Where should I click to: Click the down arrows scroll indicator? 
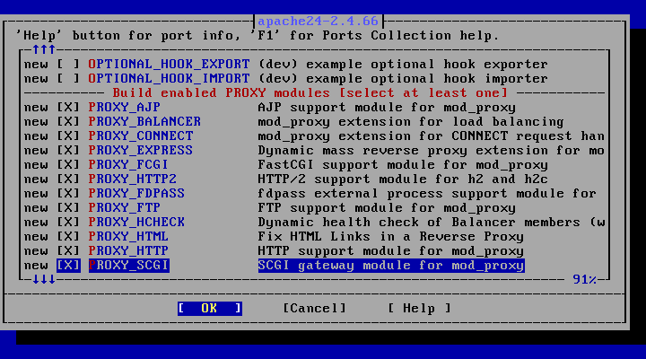[44, 280]
